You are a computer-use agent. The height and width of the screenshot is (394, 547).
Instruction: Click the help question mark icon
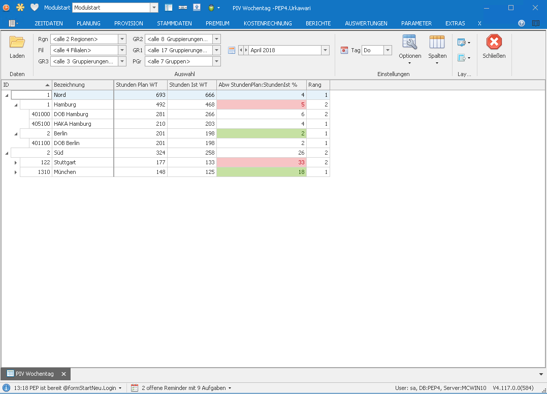(x=522, y=23)
